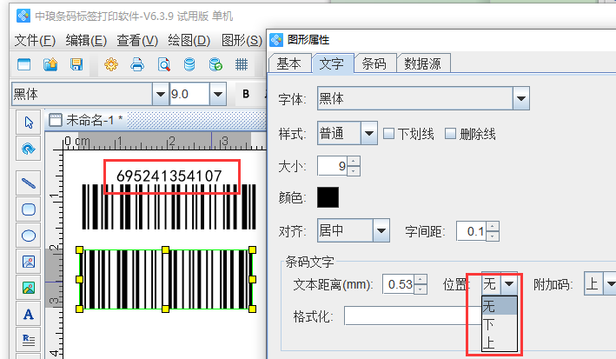Click the app logo in title bar
Screen dimensions: 616x359
[23, 17]
